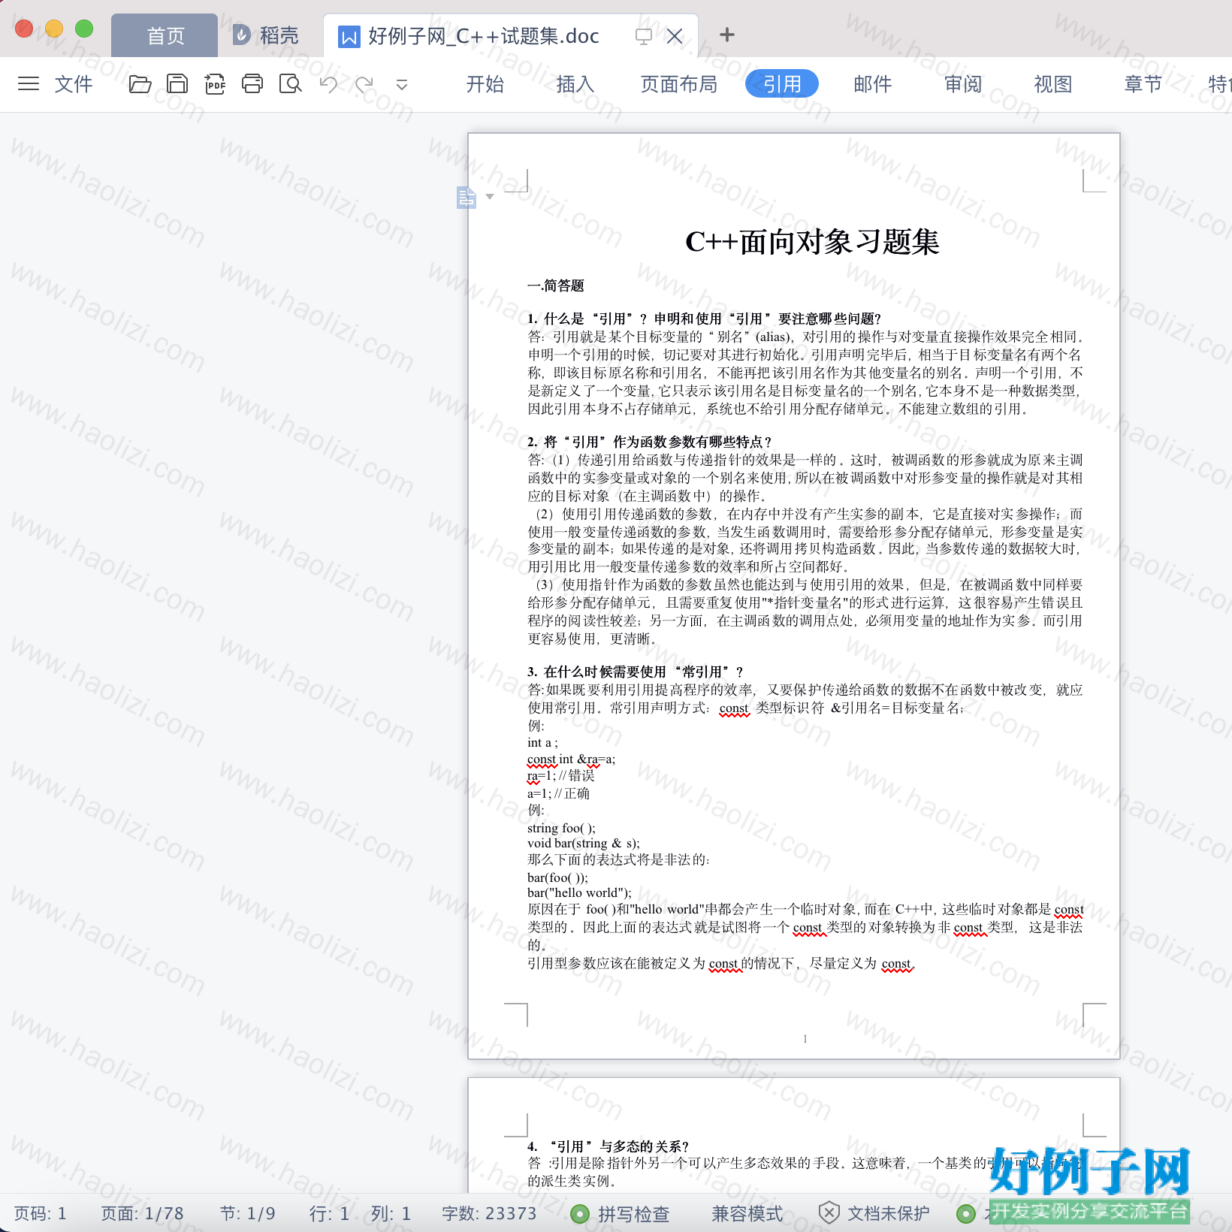This screenshot has width=1232, height=1232.
Task: Click question 3 heading 常引用
Action: point(636,672)
